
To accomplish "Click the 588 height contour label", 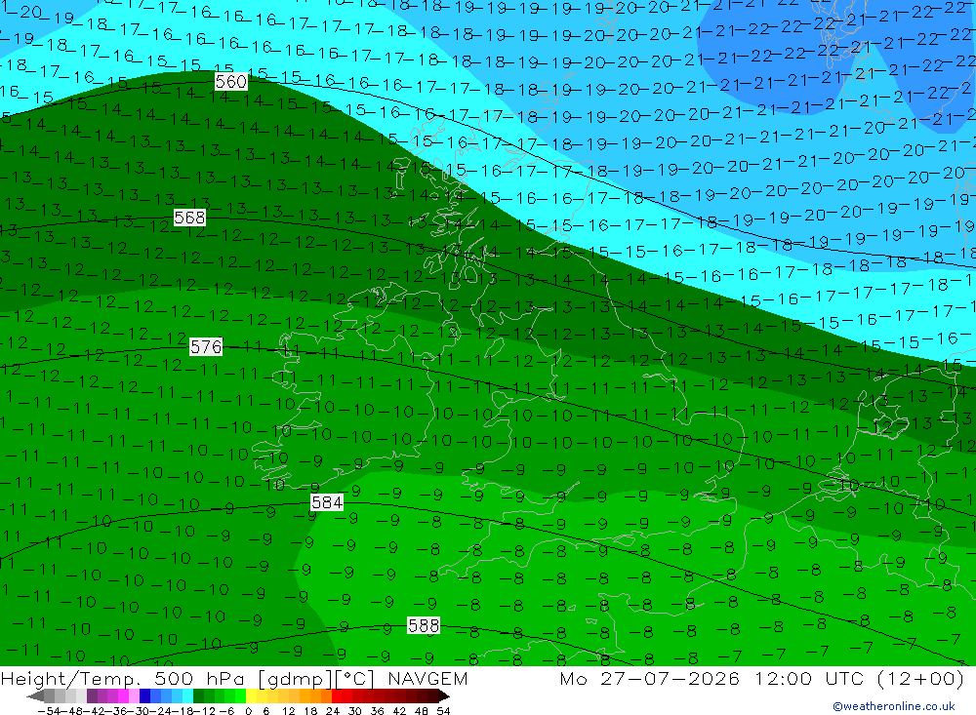I will tap(424, 625).
